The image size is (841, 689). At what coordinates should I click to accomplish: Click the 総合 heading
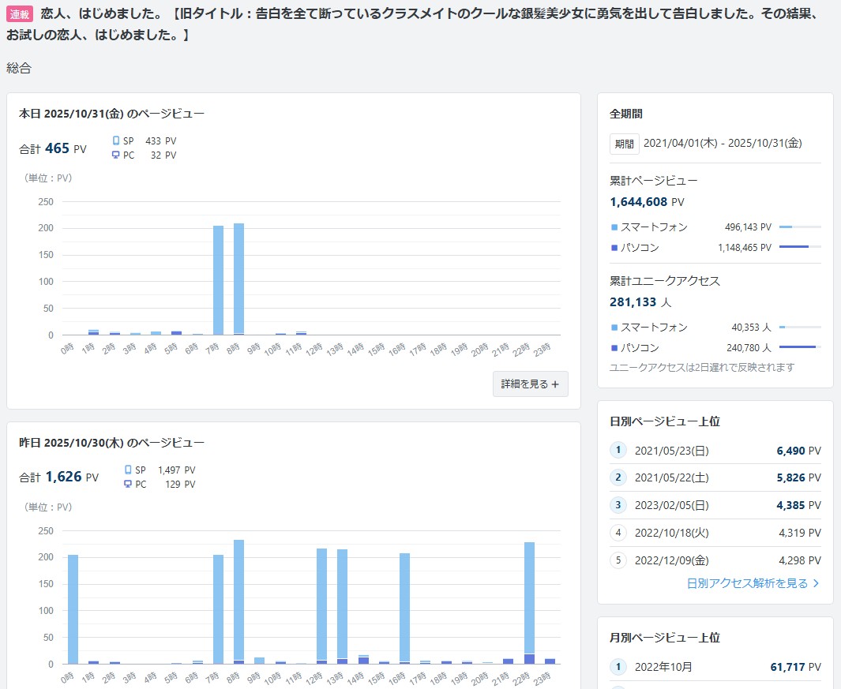click(x=19, y=68)
